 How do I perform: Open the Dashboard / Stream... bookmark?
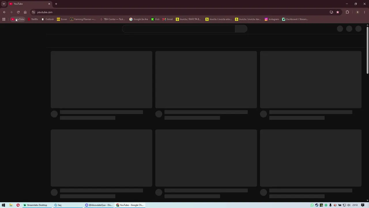pyautogui.click(x=295, y=19)
